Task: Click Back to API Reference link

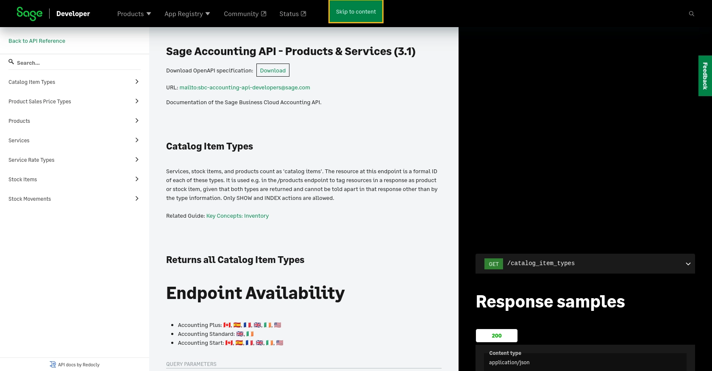Action: point(37,41)
